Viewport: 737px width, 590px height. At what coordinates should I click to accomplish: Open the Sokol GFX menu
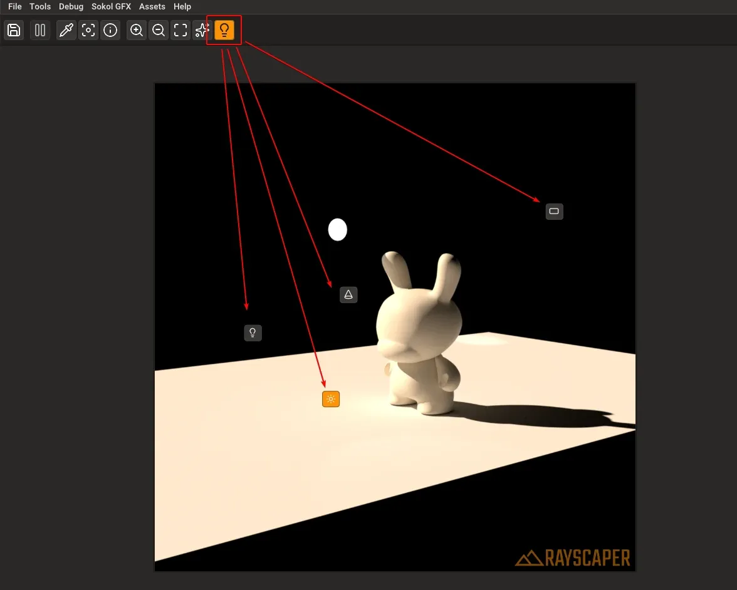(111, 6)
